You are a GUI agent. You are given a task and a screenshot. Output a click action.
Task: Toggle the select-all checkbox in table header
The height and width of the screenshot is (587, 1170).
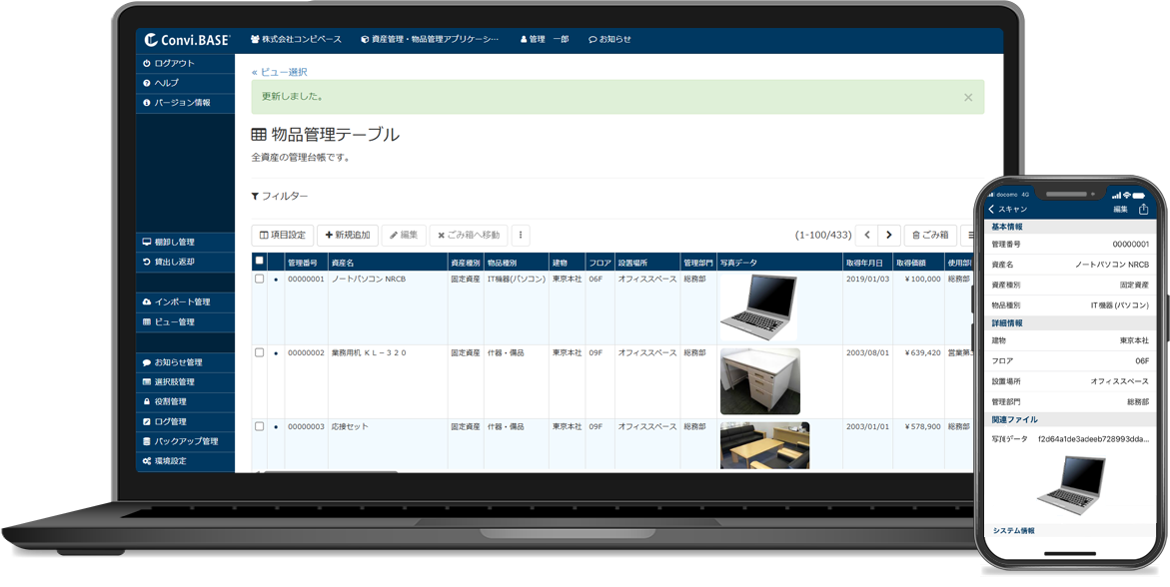260,262
